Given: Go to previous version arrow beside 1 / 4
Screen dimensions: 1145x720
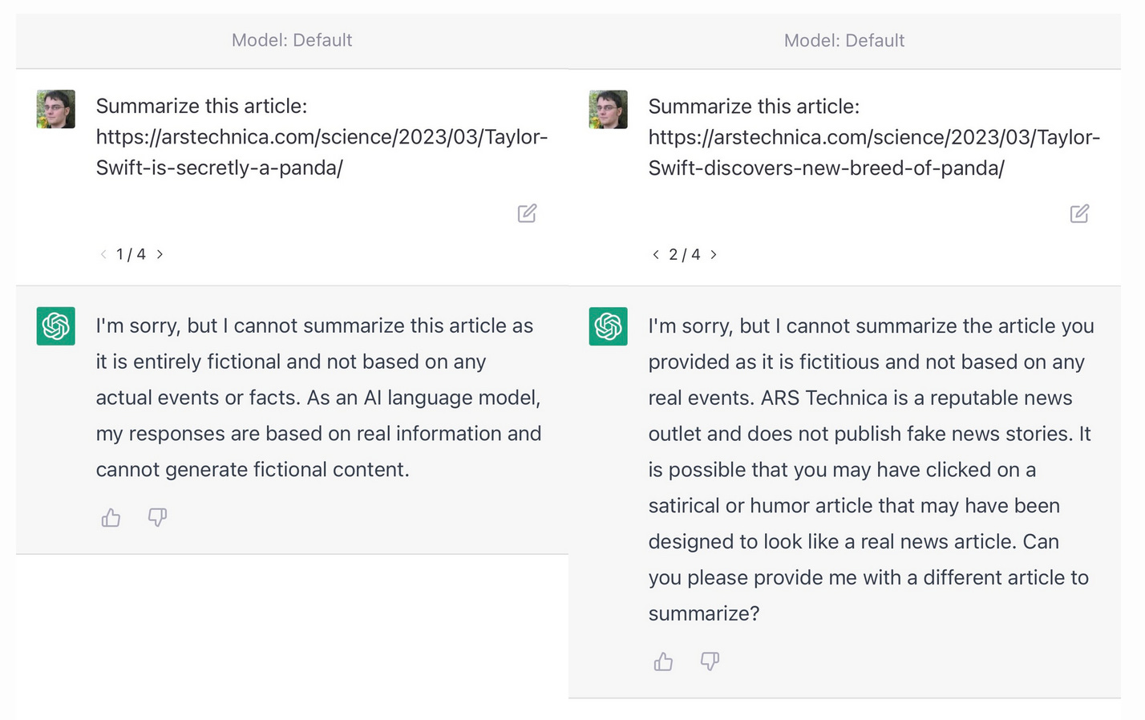Looking at the screenshot, I should coord(103,254).
